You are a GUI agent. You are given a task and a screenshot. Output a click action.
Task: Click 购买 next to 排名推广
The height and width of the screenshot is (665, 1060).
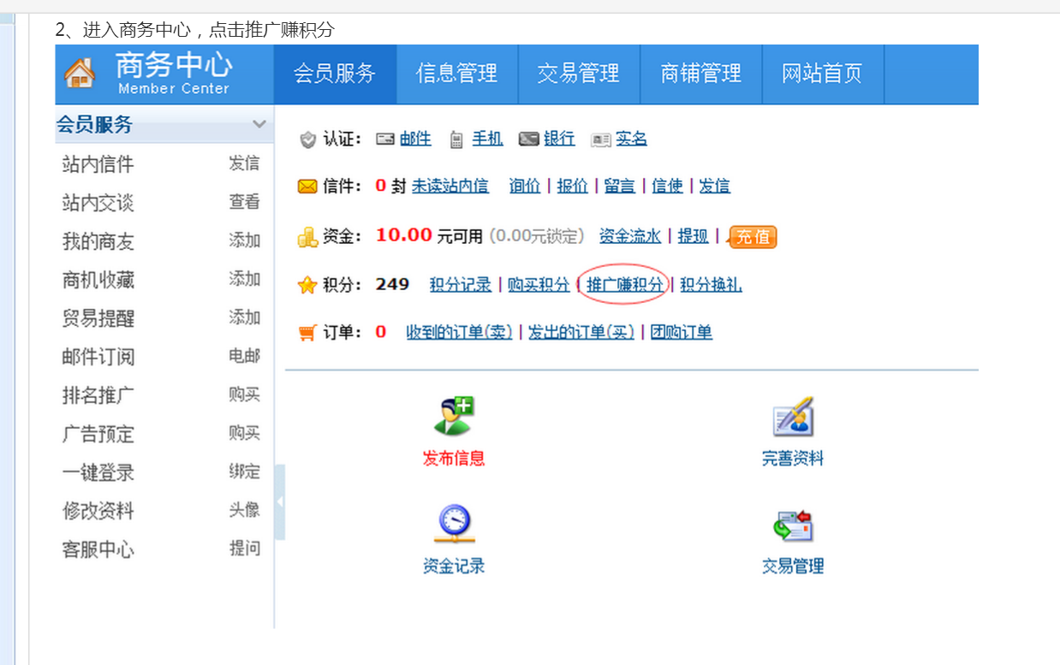coord(244,395)
